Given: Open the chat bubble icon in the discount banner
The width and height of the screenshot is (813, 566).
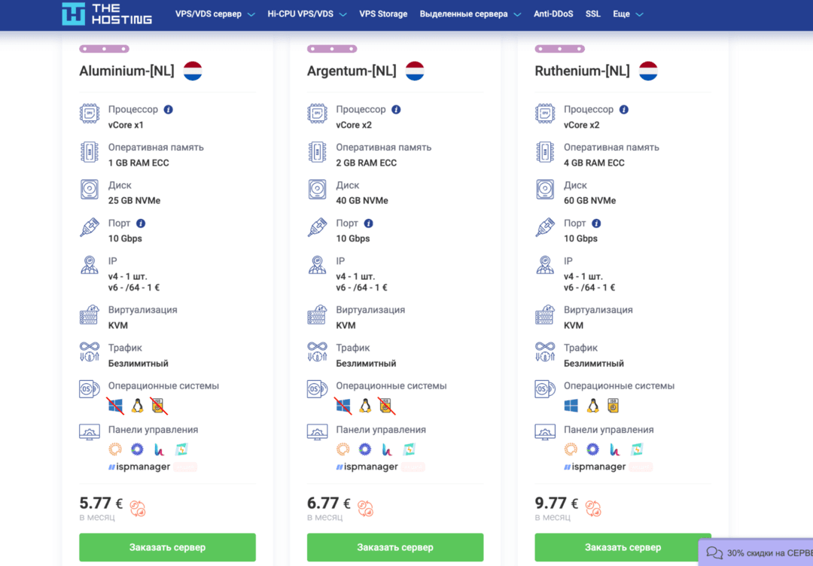Looking at the screenshot, I should [x=714, y=552].
